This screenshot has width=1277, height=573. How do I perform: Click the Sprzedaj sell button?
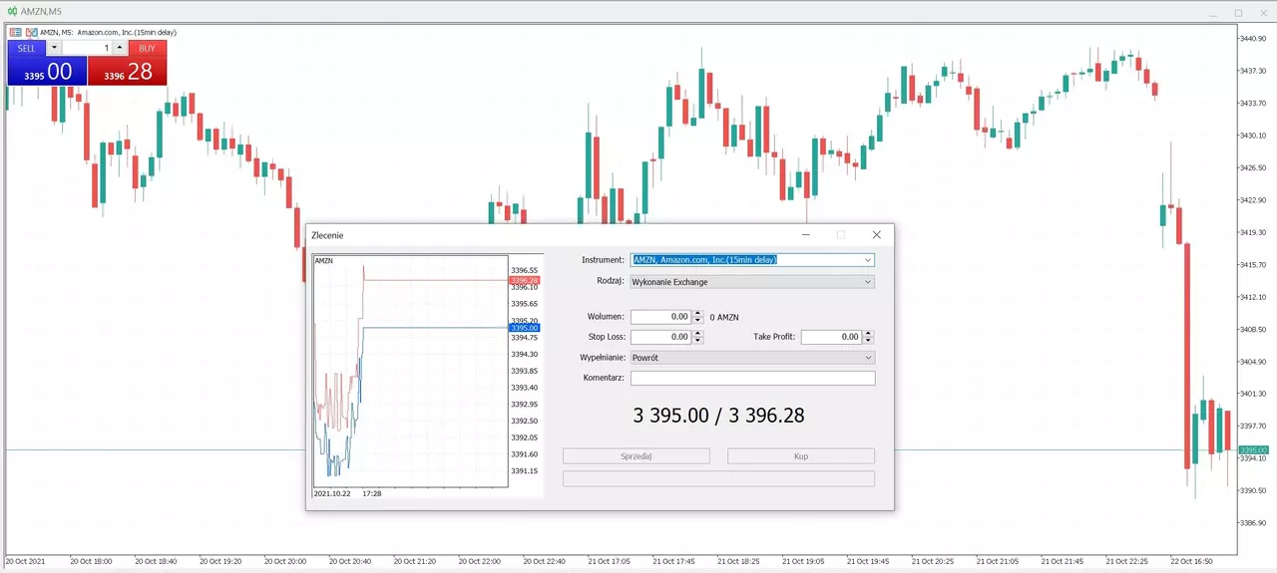click(x=637, y=456)
